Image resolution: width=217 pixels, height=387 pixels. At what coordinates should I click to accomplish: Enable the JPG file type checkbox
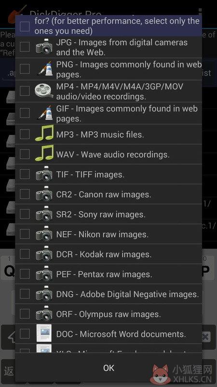click(25, 46)
